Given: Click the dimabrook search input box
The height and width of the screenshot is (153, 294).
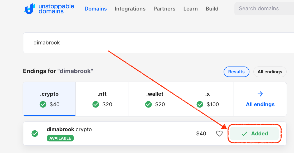Looking at the screenshot, I should (158, 43).
